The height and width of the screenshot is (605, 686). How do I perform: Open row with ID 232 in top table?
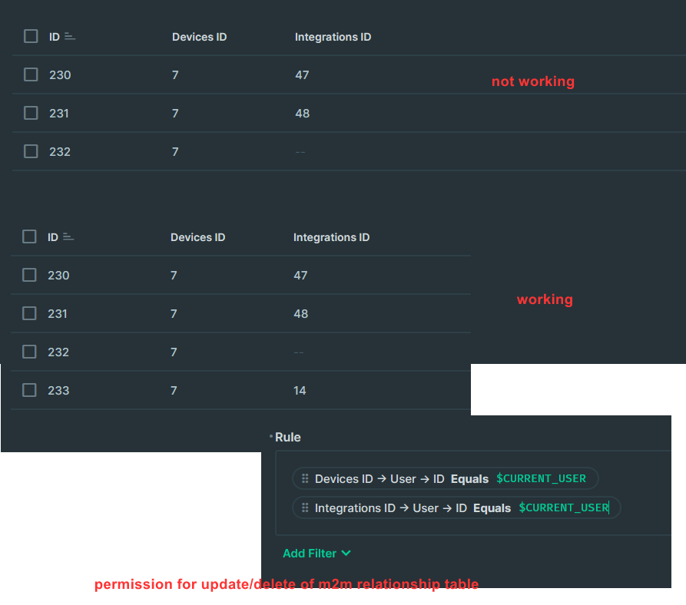[60, 152]
